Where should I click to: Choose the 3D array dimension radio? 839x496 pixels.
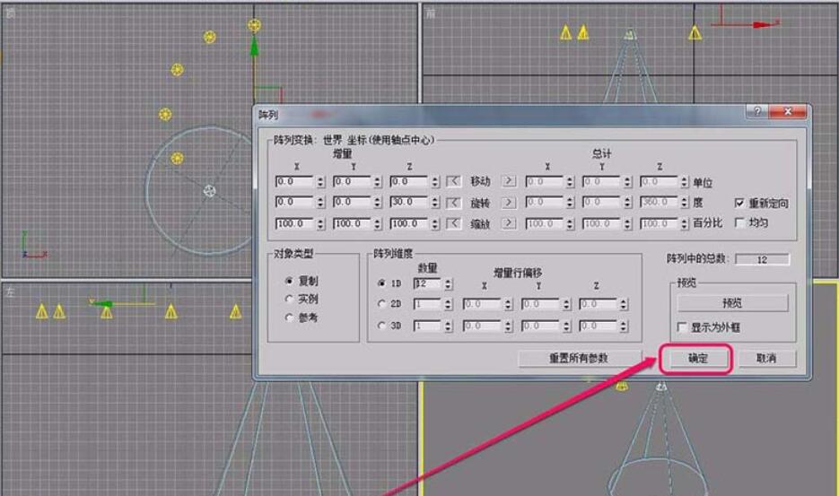pyautogui.click(x=381, y=325)
